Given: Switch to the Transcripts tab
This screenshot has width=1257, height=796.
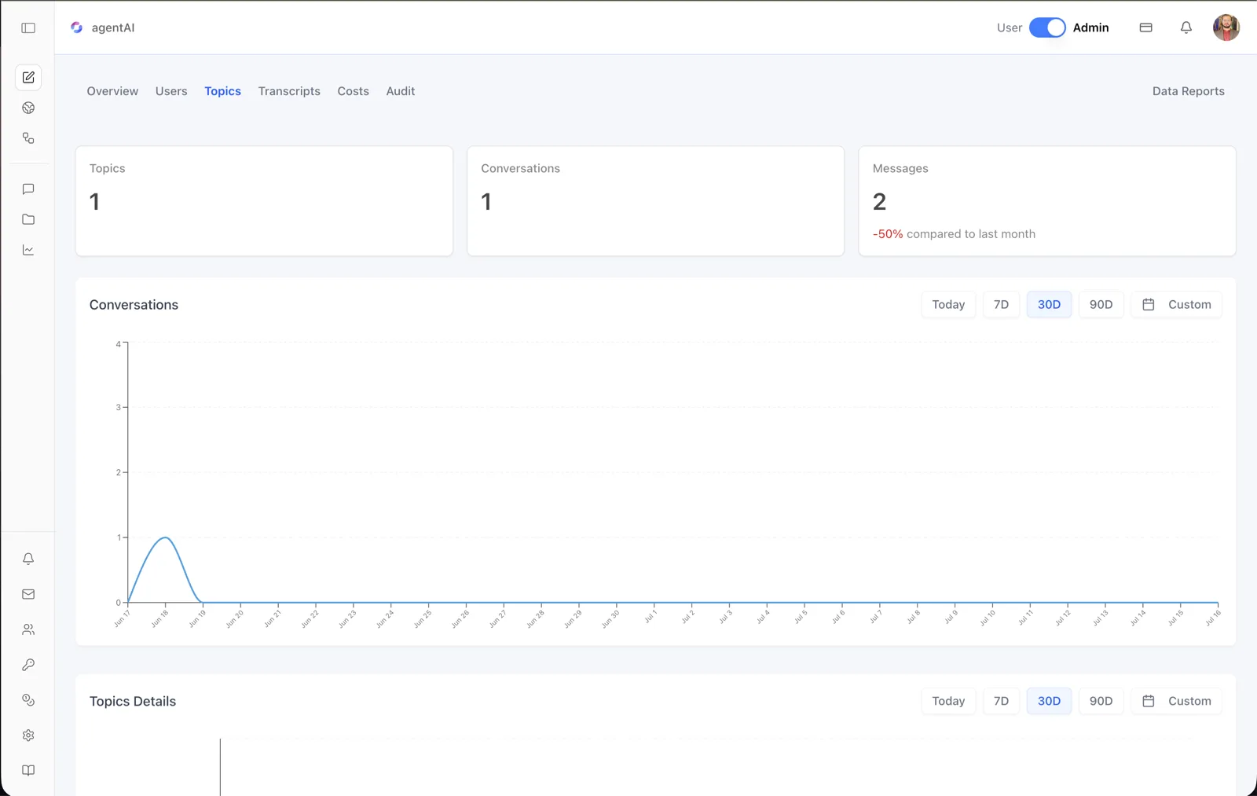Looking at the screenshot, I should click(x=289, y=91).
